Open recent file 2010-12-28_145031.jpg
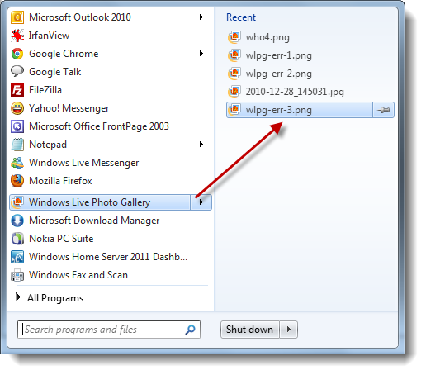 [x=310, y=92]
